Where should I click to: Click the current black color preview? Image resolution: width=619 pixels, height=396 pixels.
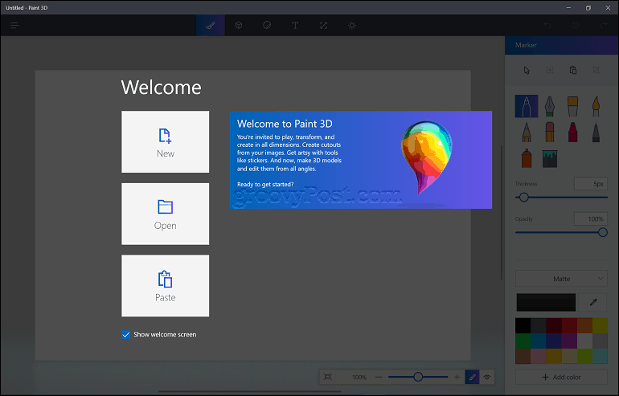(546, 303)
